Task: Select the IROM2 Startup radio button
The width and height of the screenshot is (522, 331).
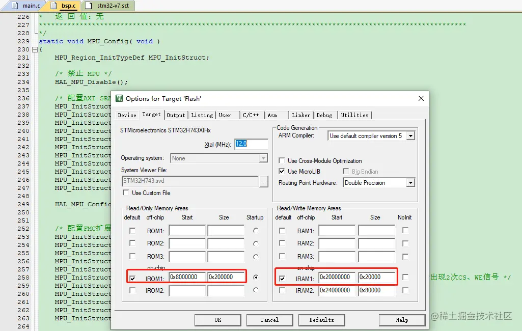Action: click(256, 290)
